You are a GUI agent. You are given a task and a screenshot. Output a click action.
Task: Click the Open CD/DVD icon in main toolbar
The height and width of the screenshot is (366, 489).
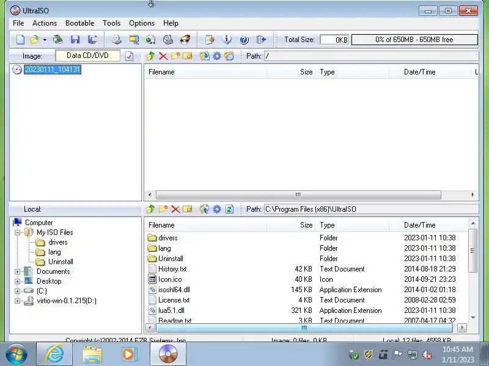click(x=57, y=40)
